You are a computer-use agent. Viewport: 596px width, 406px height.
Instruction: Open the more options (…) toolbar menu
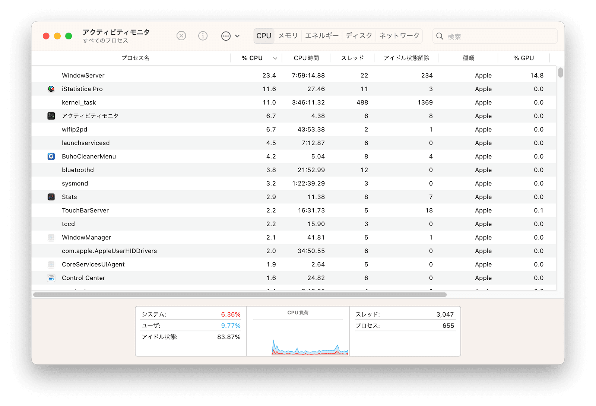[226, 36]
